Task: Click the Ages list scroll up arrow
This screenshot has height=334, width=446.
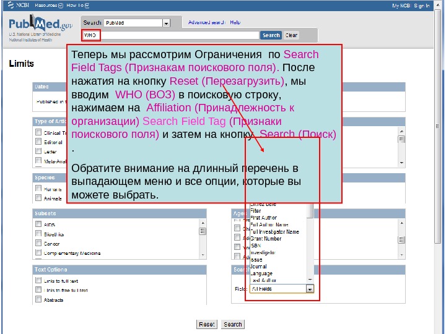Action: (401, 223)
